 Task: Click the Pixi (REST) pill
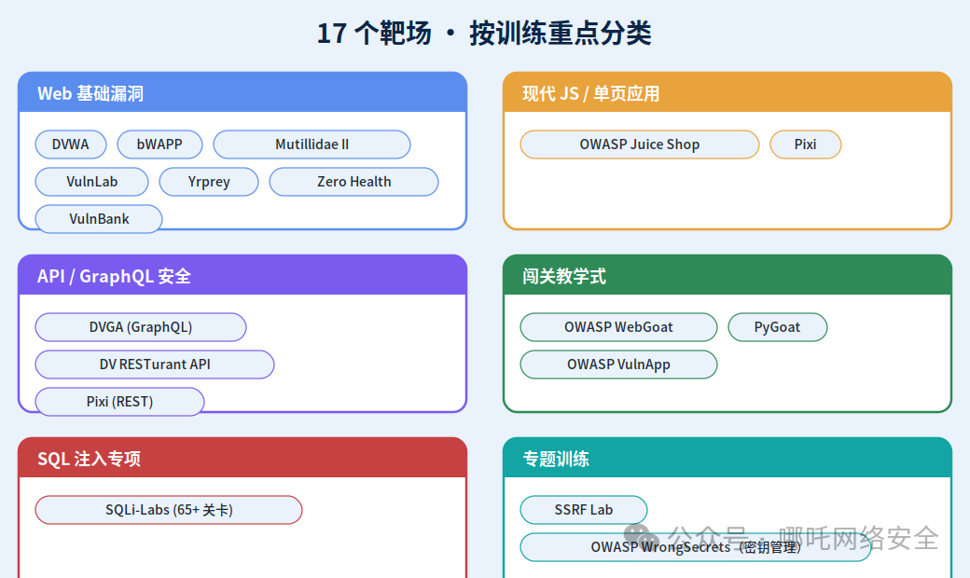point(119,401)
